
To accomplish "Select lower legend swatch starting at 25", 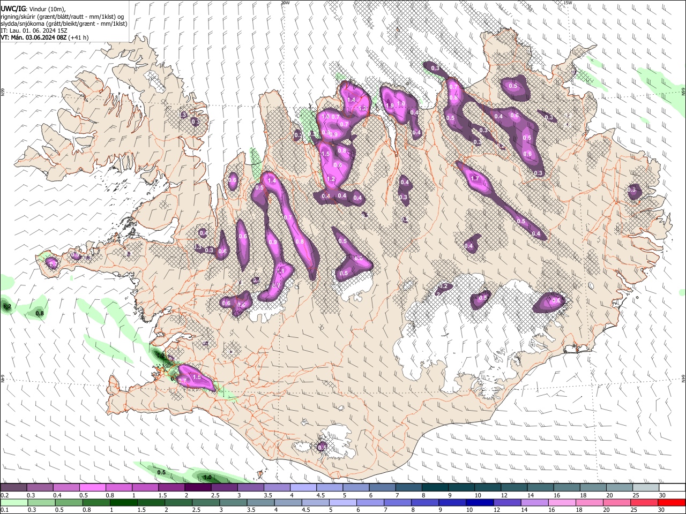I will pyautogui.click(x=646, y=502).
